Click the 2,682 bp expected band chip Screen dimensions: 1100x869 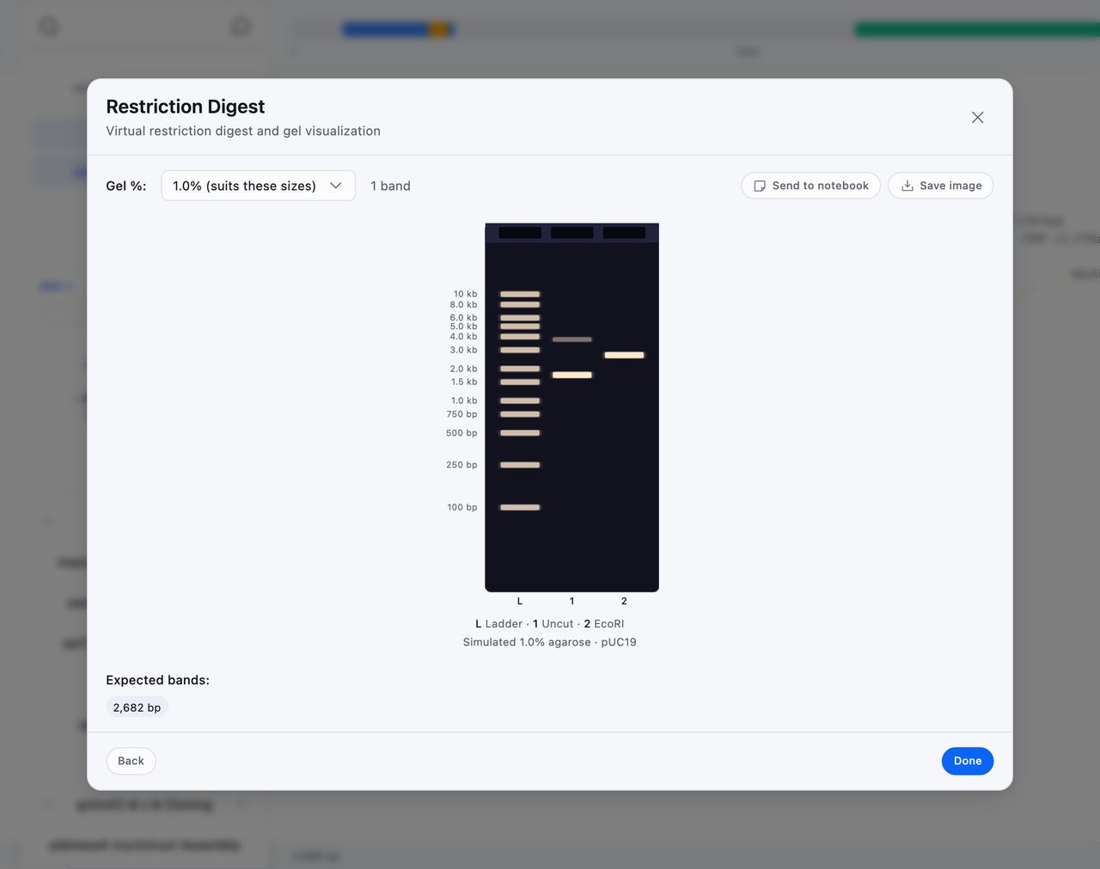137,707
